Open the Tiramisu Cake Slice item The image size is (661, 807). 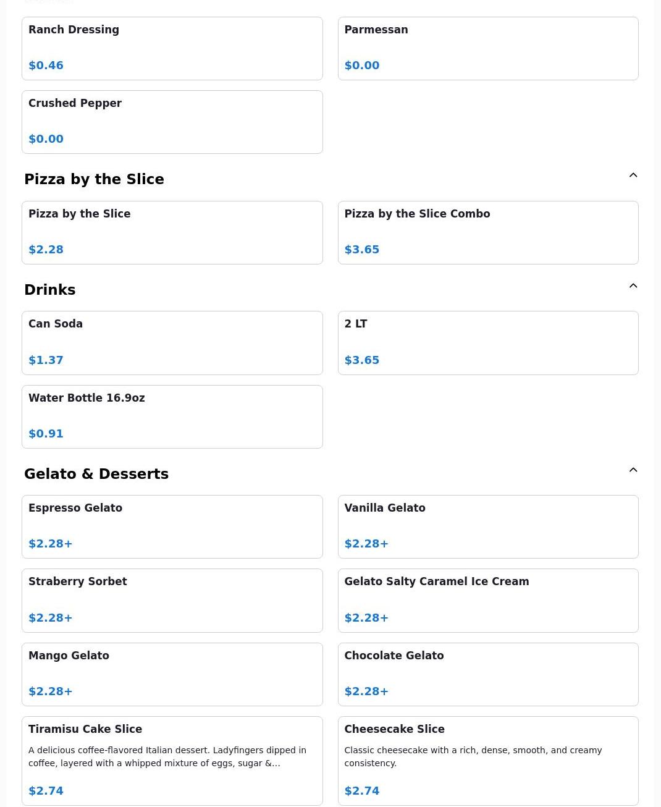172,760
